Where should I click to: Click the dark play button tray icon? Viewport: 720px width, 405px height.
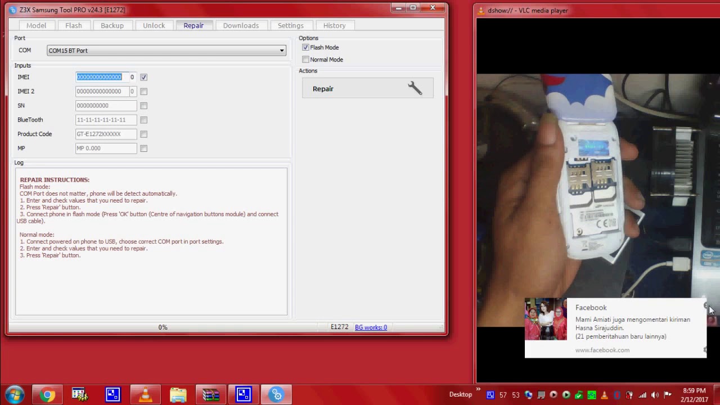pos(553,395)
